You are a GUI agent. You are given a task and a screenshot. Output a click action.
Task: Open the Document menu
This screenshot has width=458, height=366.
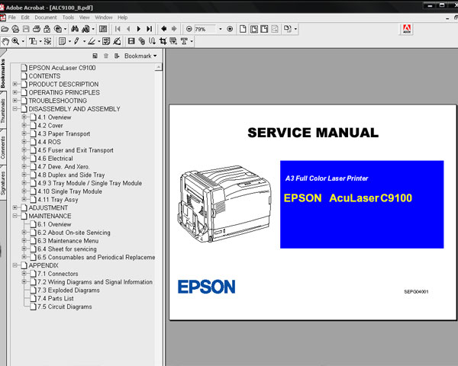(x=46, y=18)
